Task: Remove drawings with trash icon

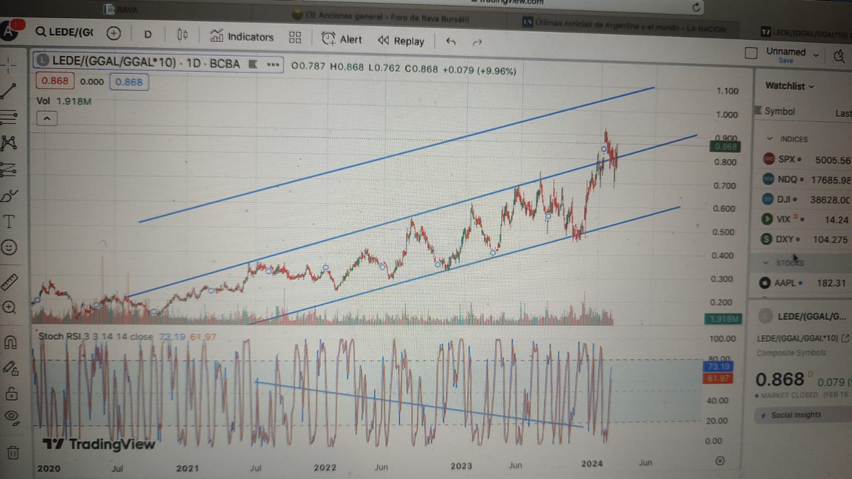Action: [x=13, y=452]
